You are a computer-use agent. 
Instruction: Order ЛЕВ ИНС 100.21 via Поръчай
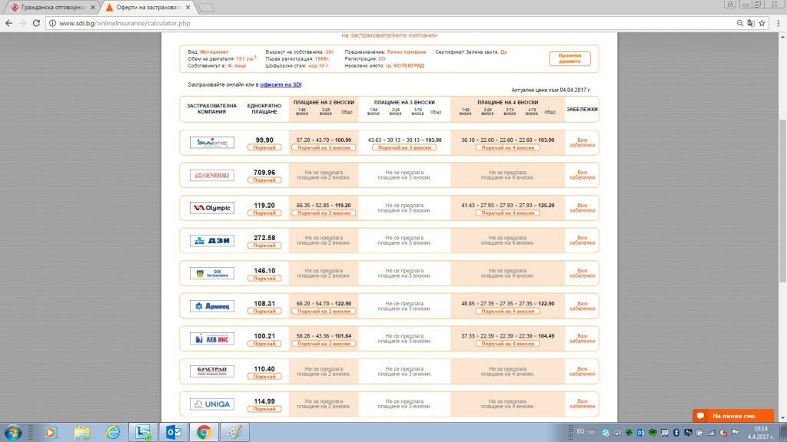click(x=264, y=344)
